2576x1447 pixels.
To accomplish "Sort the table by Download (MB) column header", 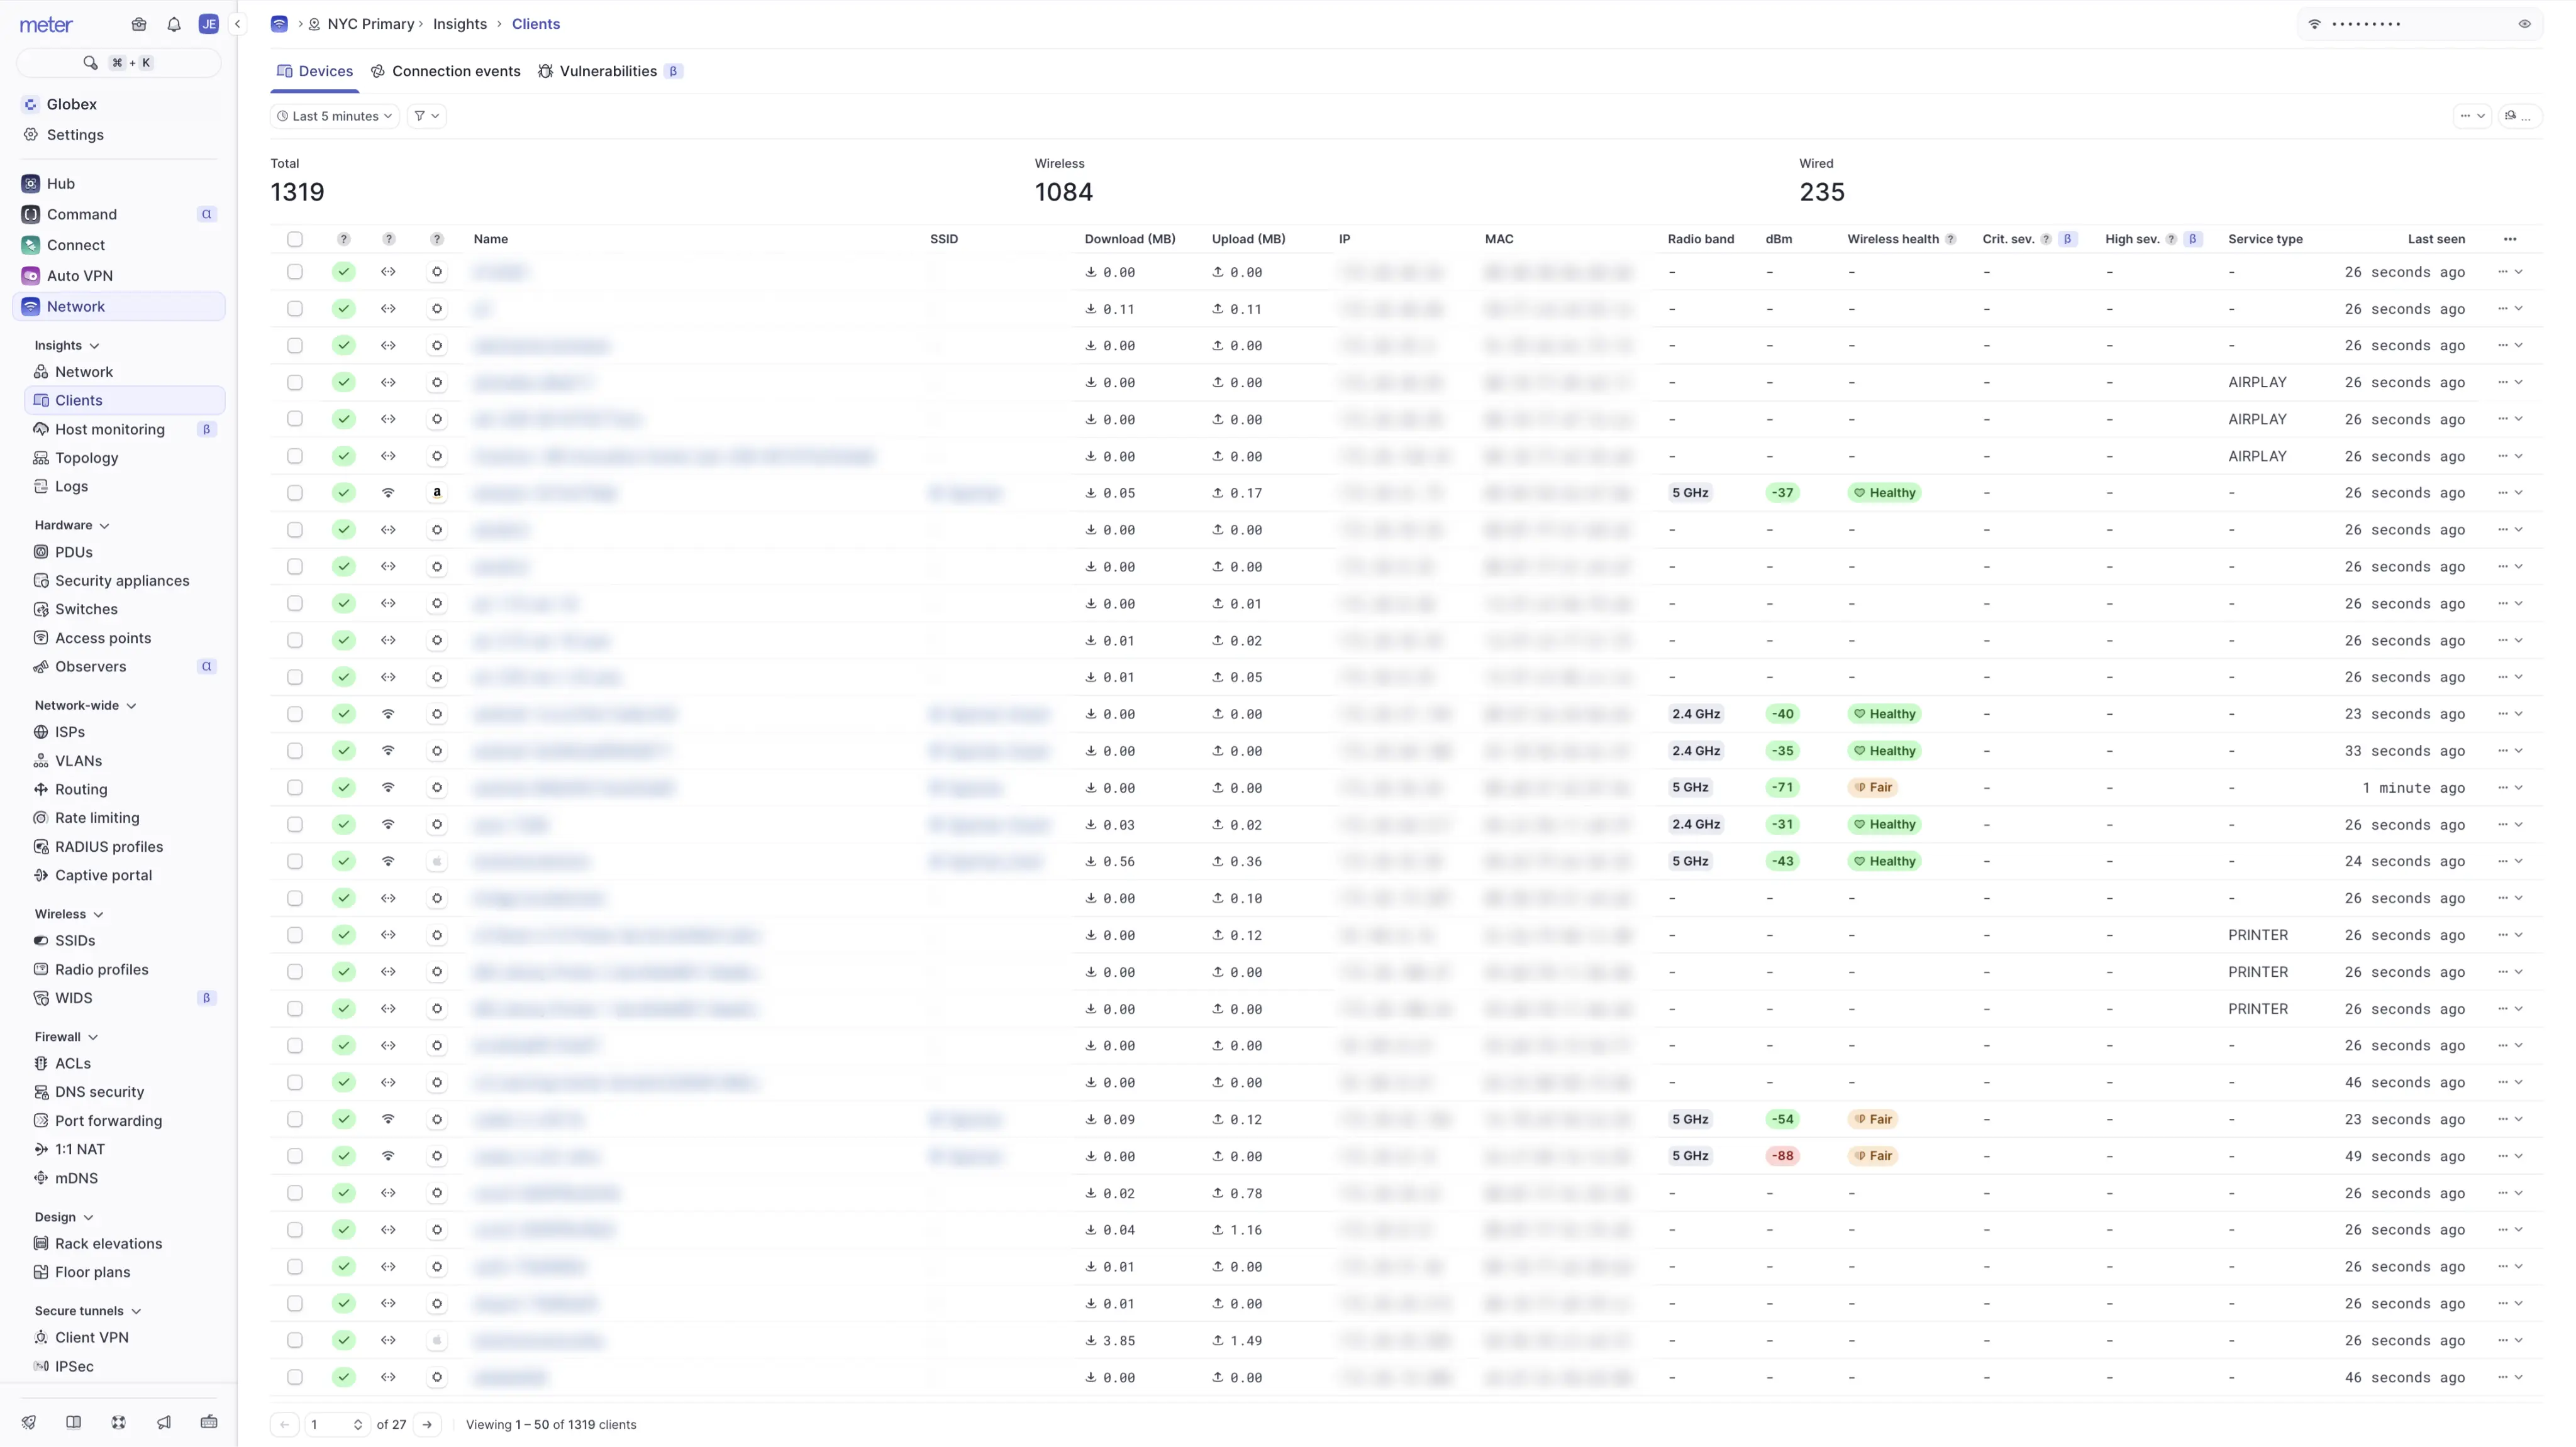I will [x=1130, y=239].
